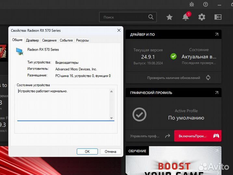Click the Видеоадаптеры device type value
The image size is (233, 175).
coord(67,63)
